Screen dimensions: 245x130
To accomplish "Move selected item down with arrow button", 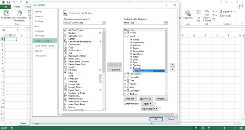I will click(172, 69).
